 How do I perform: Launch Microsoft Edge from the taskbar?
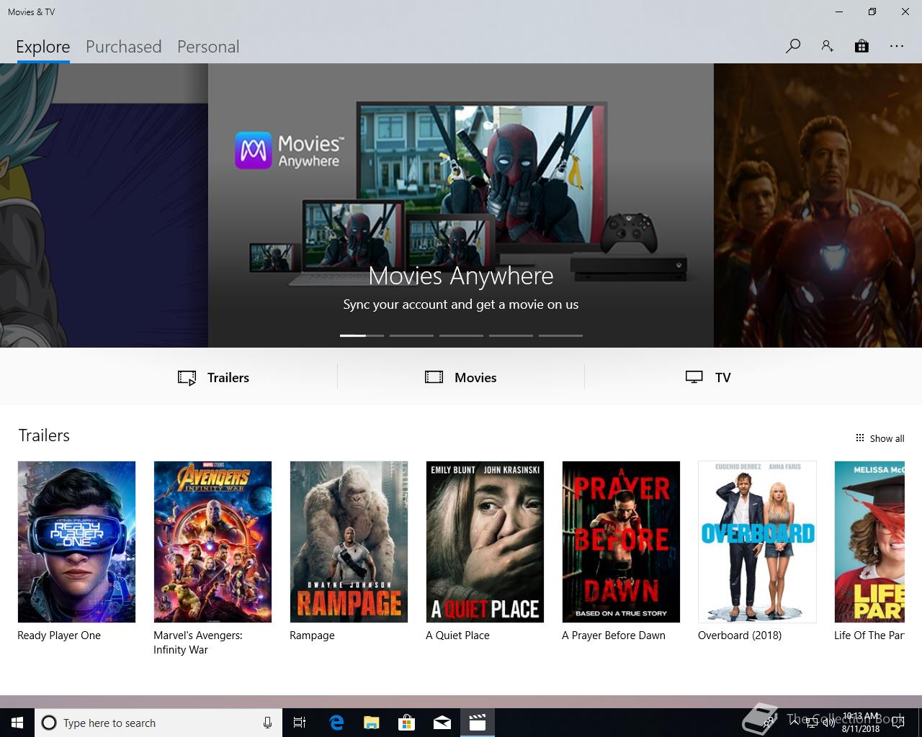[x=336, y=723]
